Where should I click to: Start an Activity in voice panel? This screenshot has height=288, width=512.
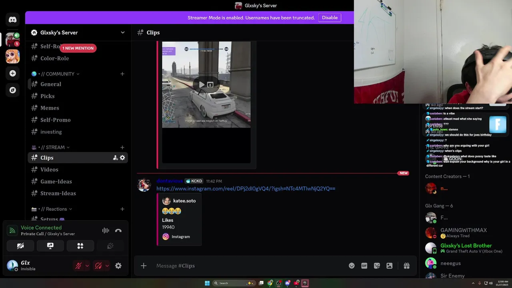pos(80,246)
